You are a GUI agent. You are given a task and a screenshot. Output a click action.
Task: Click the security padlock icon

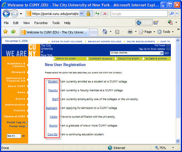click(88, 14)
